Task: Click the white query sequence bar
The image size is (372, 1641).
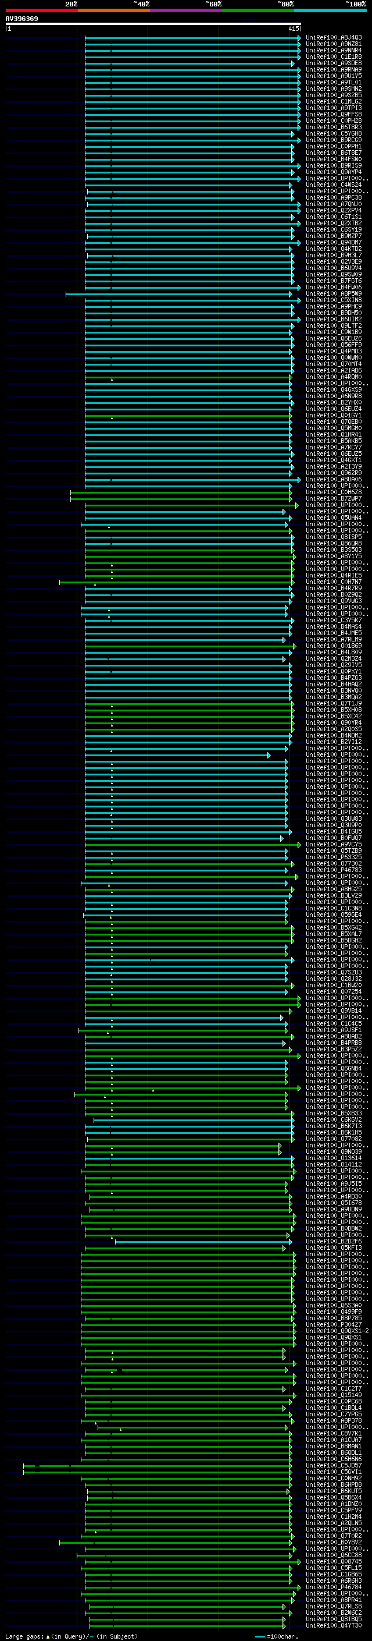Action: (x=153, y=24)
